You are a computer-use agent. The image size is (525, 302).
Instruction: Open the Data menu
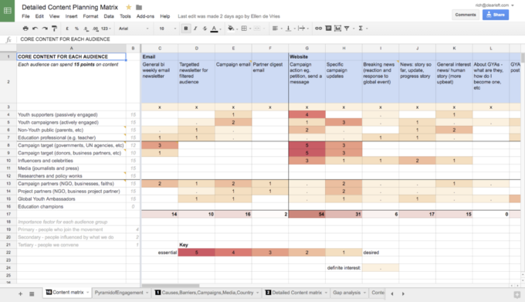(x=109, y=16)
